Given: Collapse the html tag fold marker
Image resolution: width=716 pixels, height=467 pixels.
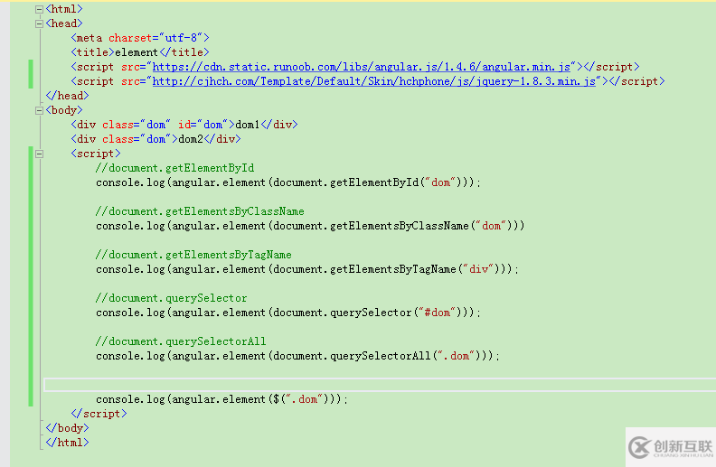Looking at the screenshot, I should [39, 9].
